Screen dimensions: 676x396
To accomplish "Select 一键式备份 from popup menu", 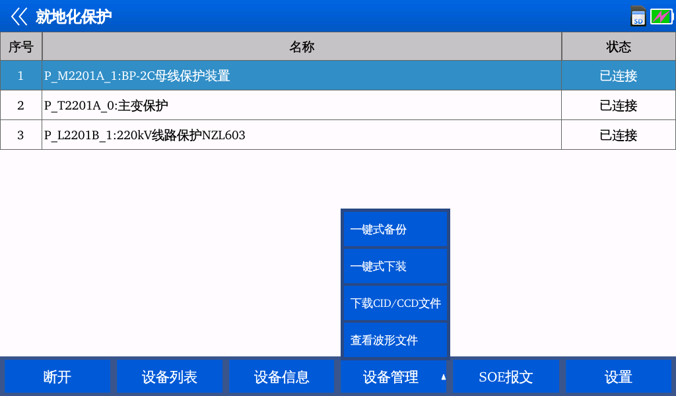I will 395,230.
